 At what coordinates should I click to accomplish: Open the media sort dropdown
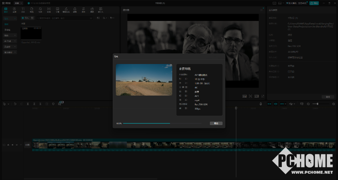tap(105, 18)
